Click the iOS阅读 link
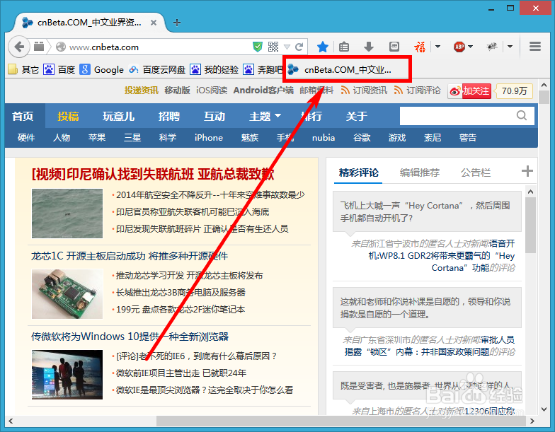This screenshot has width=555, height=432. point(212,91)
